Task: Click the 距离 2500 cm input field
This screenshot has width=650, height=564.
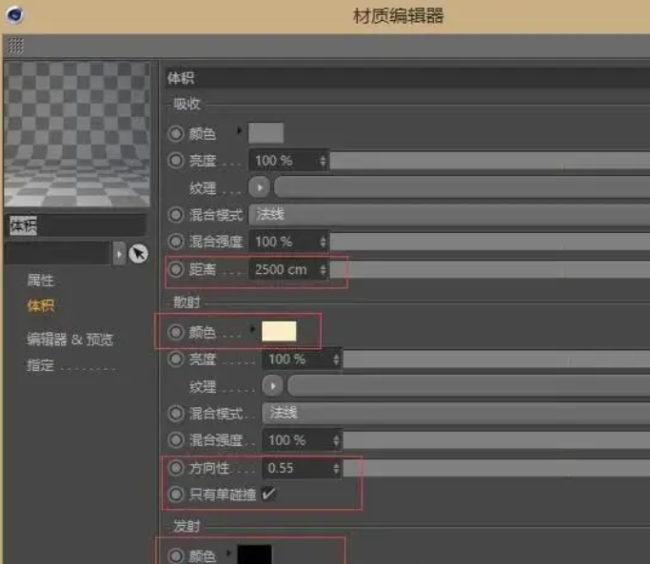Action: [284, 269]
